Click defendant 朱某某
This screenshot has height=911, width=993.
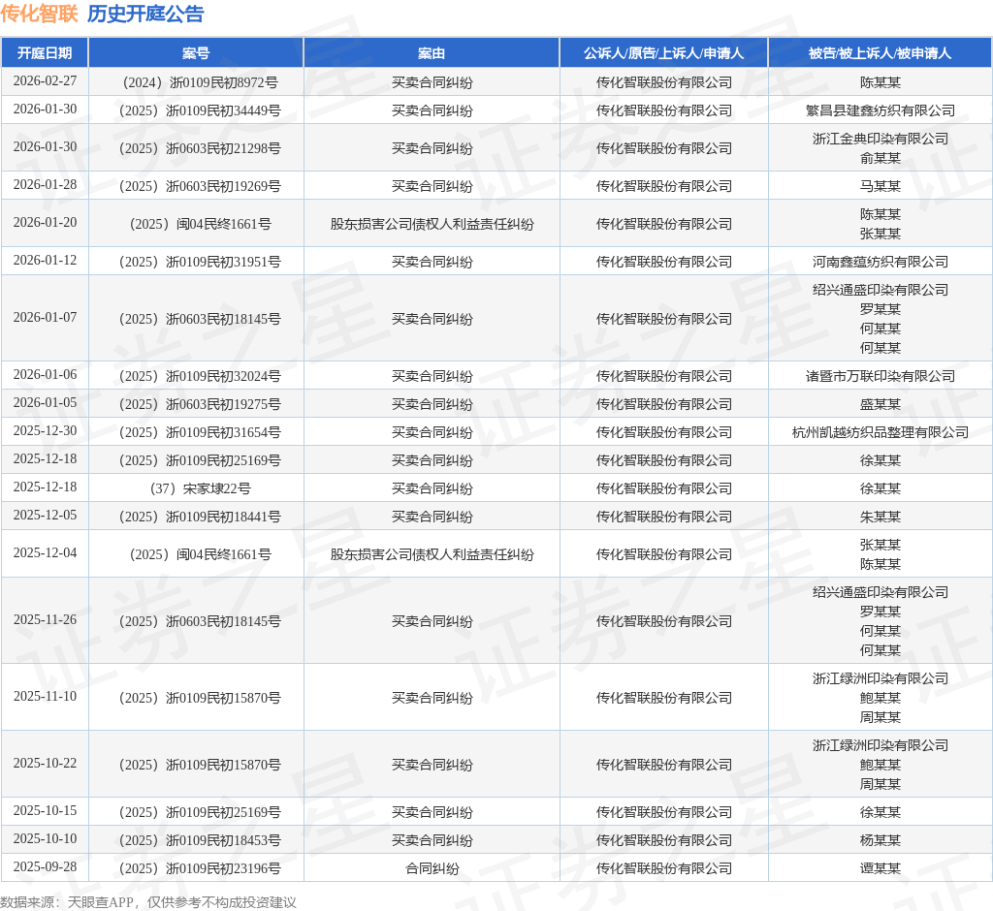tap(881, 517)
